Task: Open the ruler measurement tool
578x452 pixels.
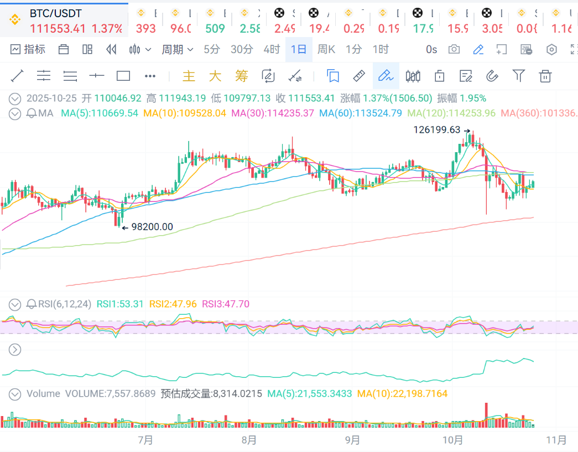Action: [x=359, y=76]
